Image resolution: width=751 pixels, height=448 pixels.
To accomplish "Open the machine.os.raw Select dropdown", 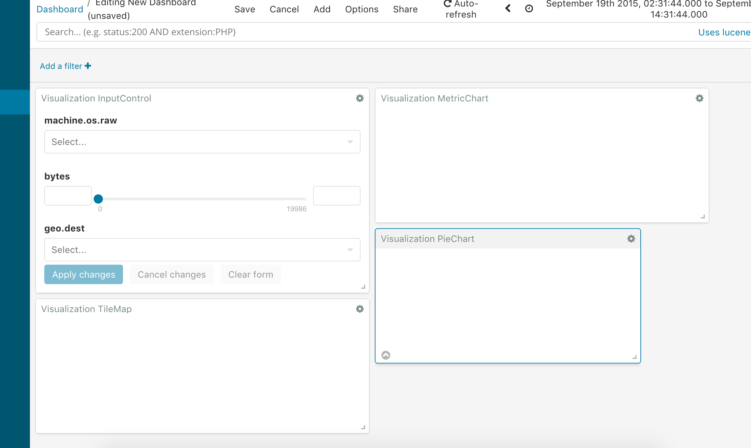I will tap(202, 142).
